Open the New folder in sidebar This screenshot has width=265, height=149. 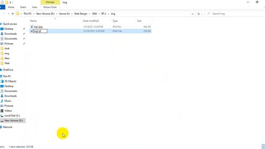click(7, 58)
